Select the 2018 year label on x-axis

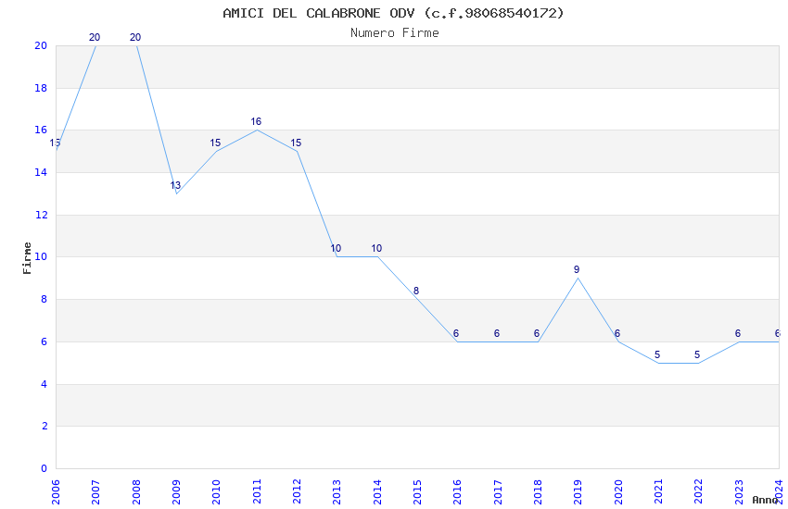coord(538,492)
